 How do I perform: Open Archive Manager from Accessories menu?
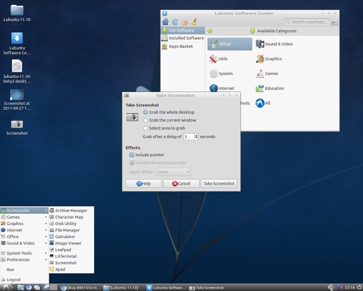click(x=71, y=210)
